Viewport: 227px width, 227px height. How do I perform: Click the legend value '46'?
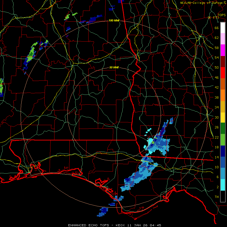coord(217,78)
